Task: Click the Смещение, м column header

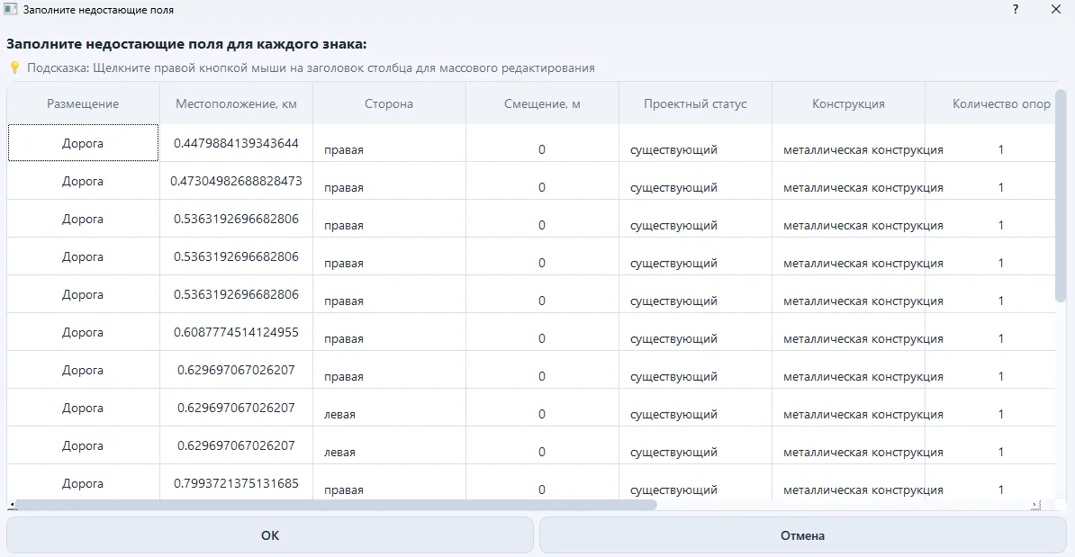Action: [542, 103]
